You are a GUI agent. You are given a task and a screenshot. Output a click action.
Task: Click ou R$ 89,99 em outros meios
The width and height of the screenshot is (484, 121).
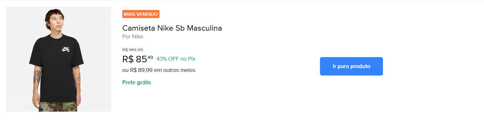(x=159, y=70)
